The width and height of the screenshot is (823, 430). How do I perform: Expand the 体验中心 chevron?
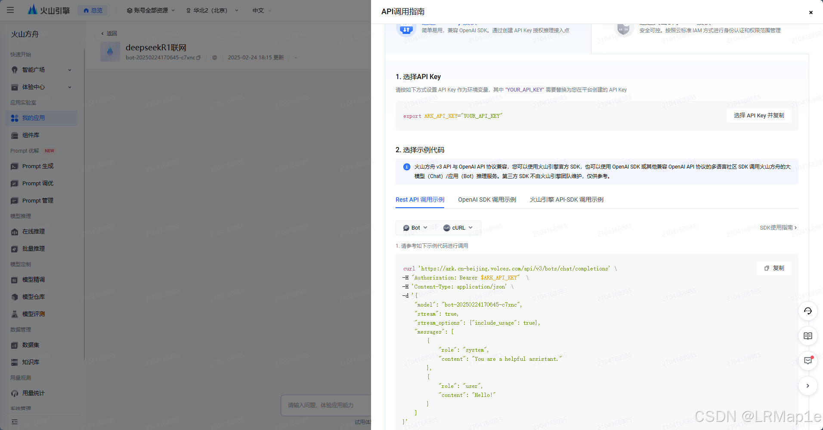click(x=70, y=87)
